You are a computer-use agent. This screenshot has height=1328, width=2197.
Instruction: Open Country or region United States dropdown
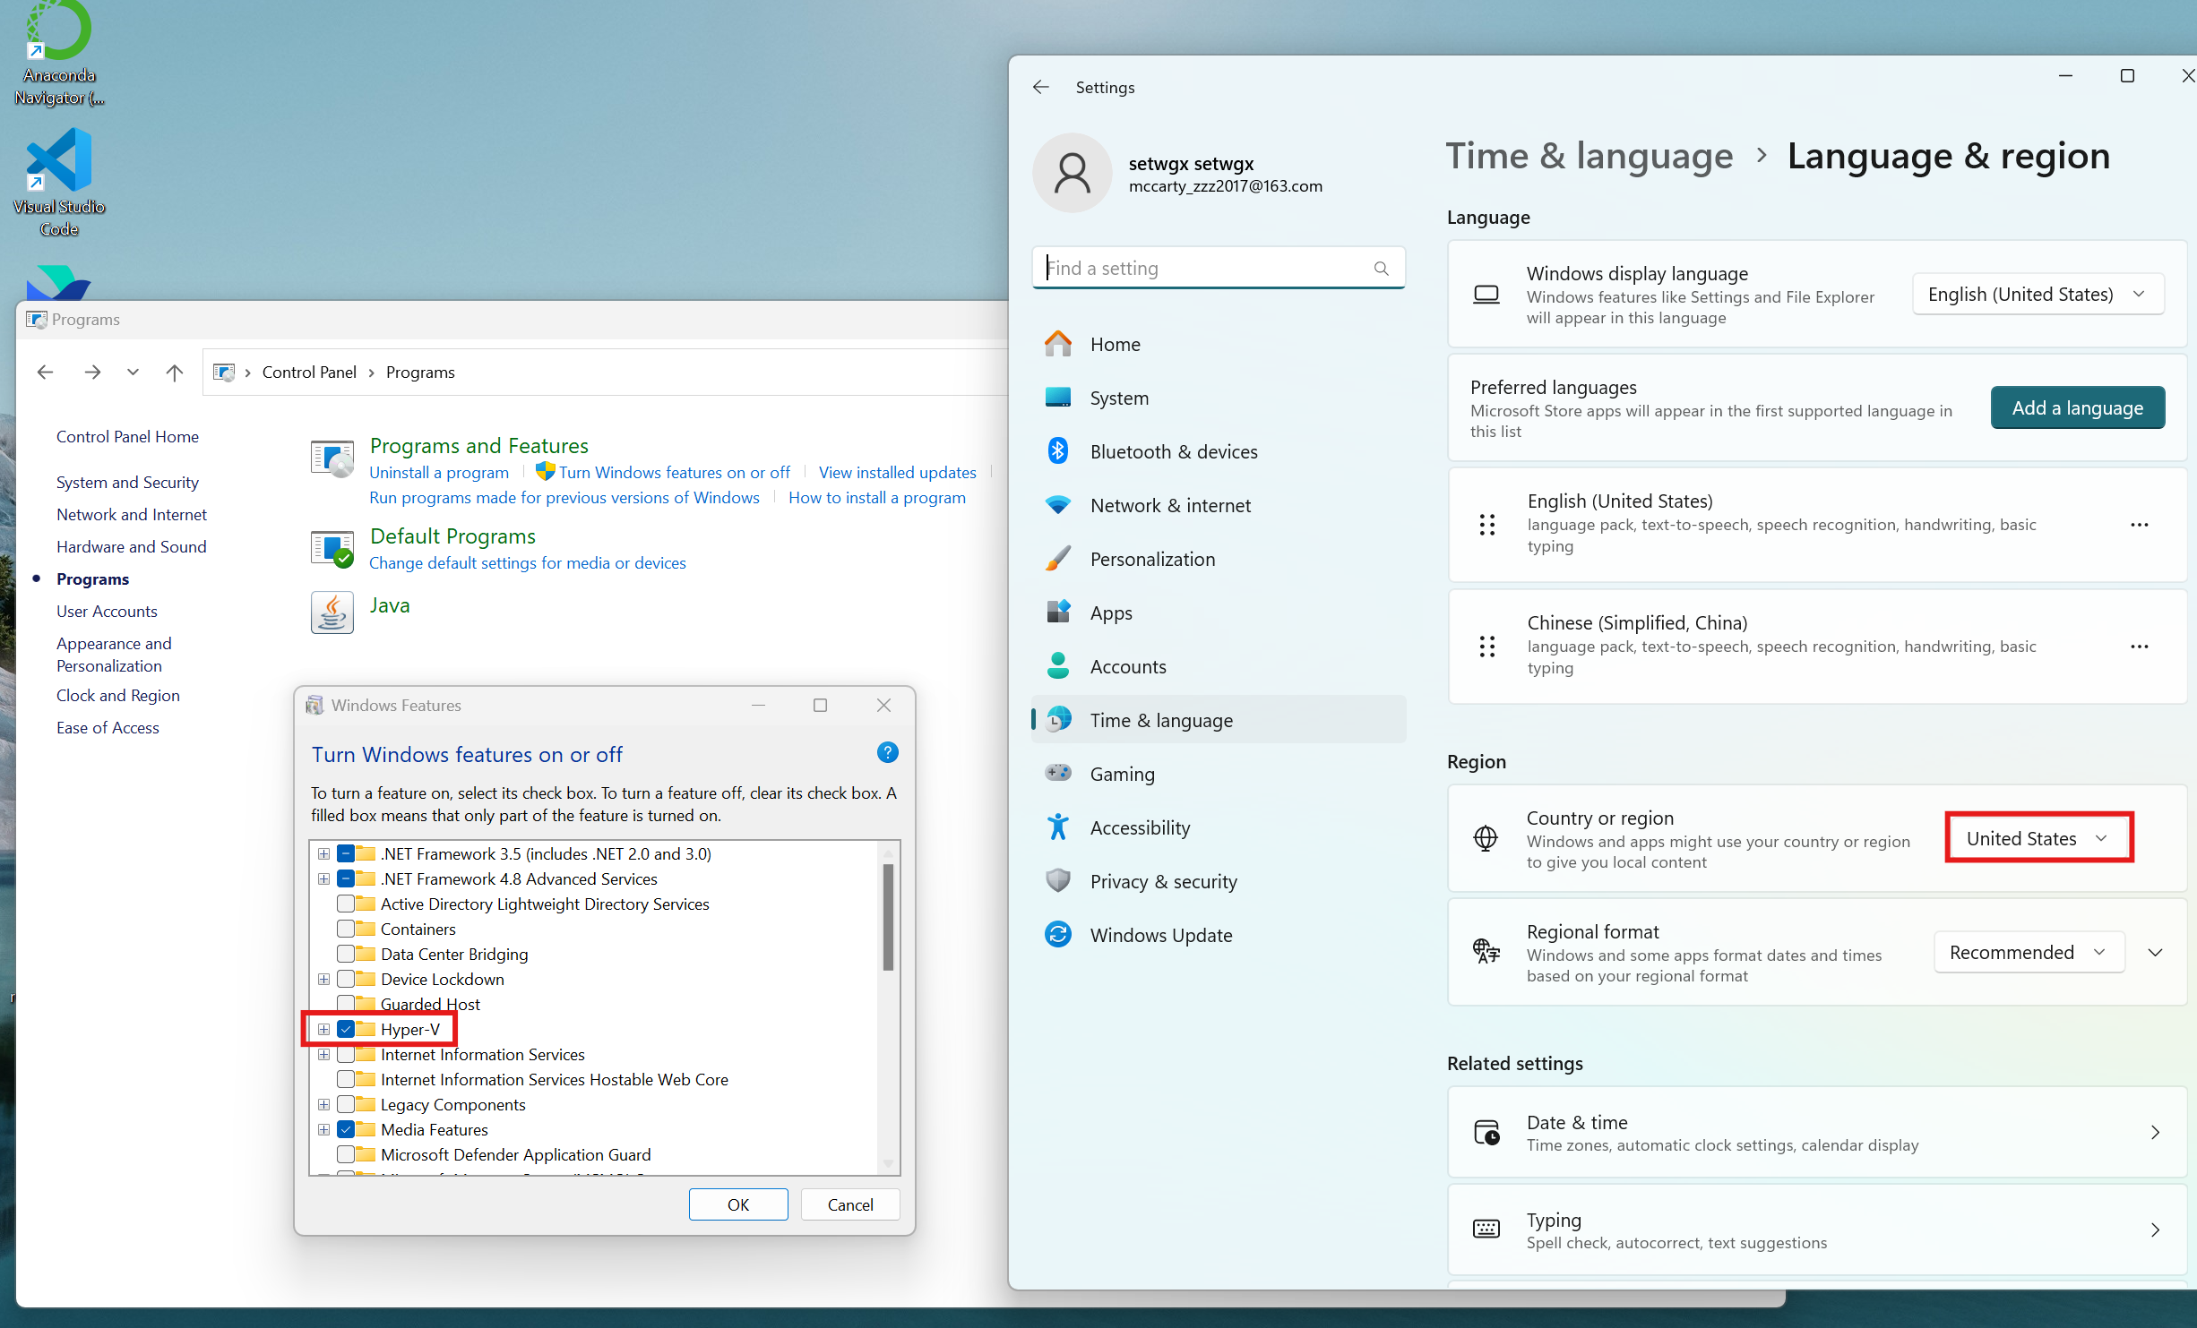coord(2038,839)
